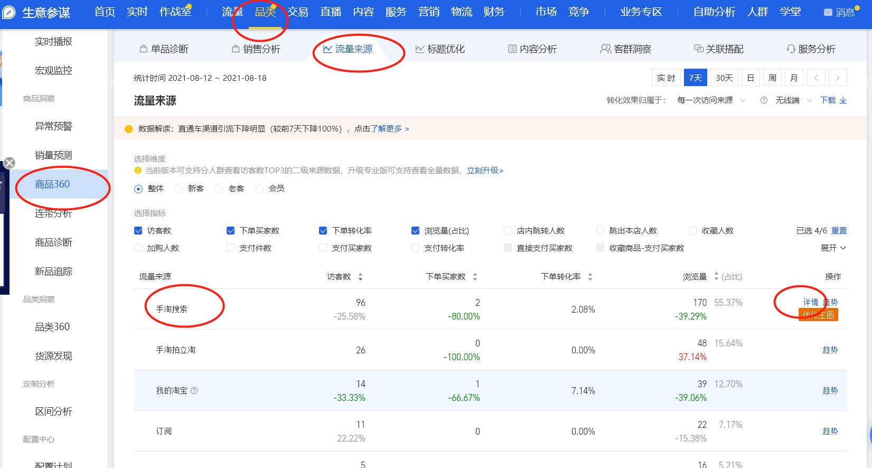This screenshot has width=872, height=468.
Task: Open the 市场 top menu
Action: coord(546,12)
